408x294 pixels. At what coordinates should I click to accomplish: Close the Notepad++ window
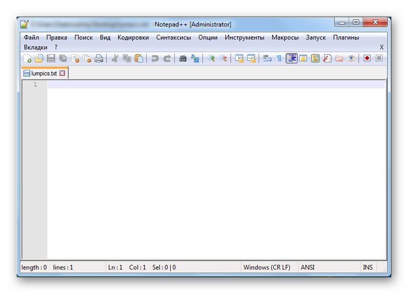pyautogui.click(x=375, y=22)
